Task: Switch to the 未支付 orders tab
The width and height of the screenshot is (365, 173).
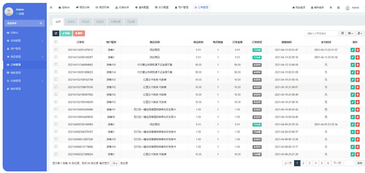Action: [71, 22]
